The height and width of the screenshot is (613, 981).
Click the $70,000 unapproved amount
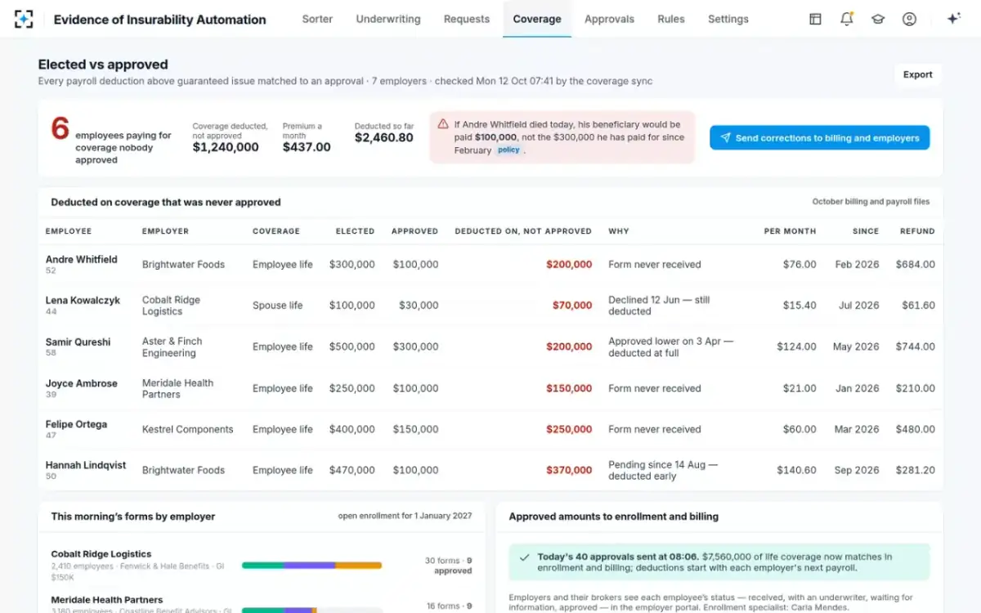(x=572, y=306)
